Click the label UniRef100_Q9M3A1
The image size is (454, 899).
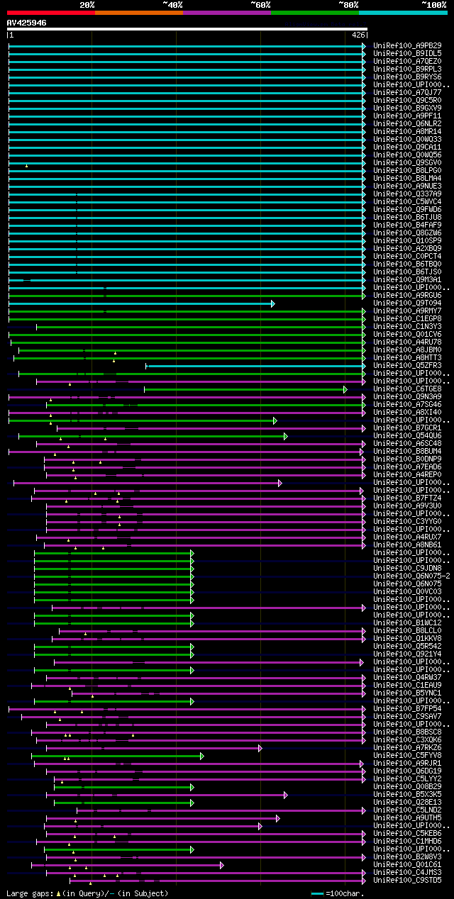tap(407, 280)
